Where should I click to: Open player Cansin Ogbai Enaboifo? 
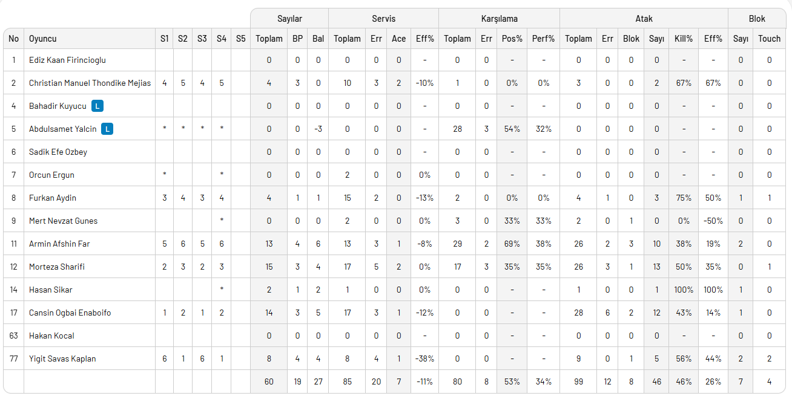[70, 313]
